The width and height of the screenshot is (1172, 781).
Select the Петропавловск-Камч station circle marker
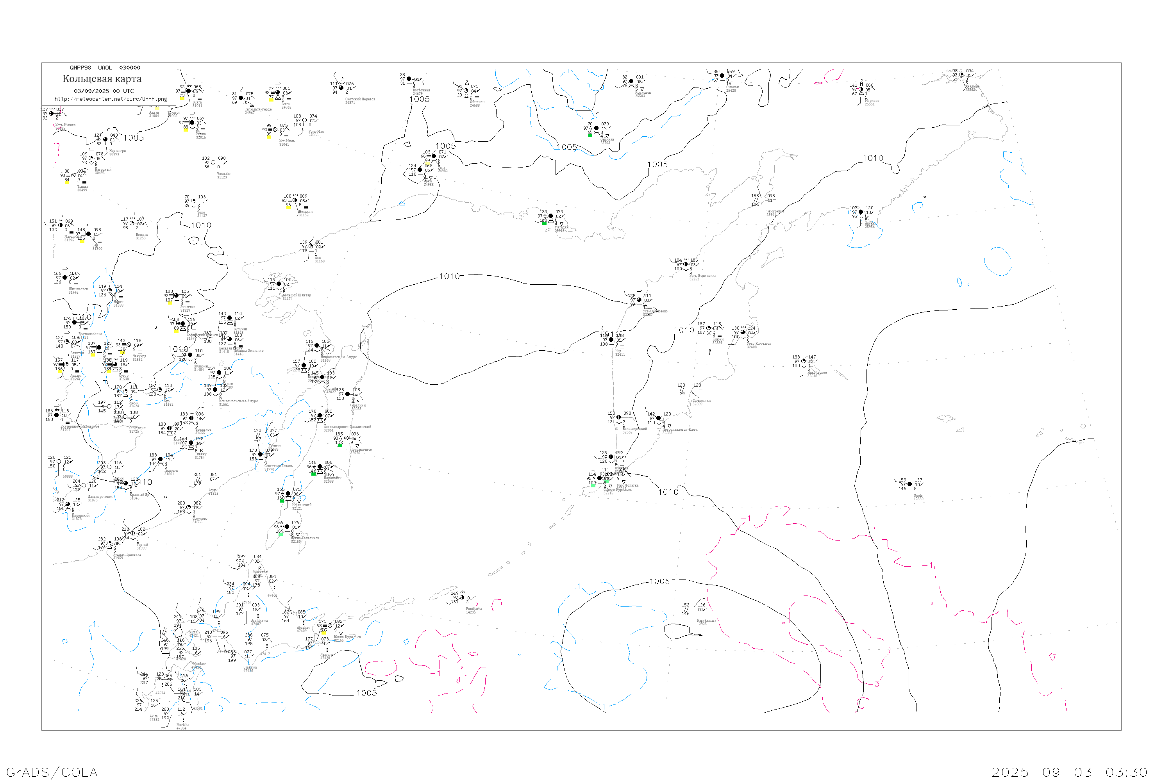(659, 418)
